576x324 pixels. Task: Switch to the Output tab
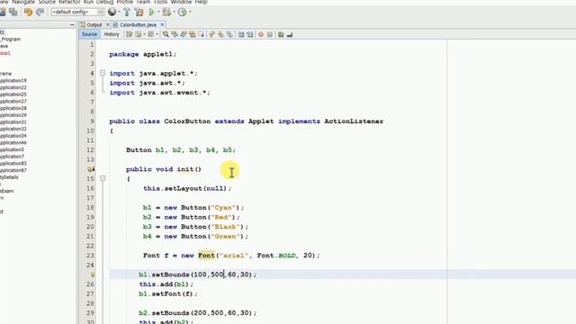pyautogui.click(x=94, y=25)
